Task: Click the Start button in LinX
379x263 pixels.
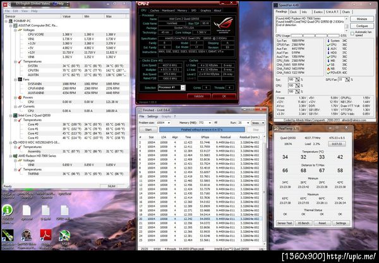Action: (148, 130)
